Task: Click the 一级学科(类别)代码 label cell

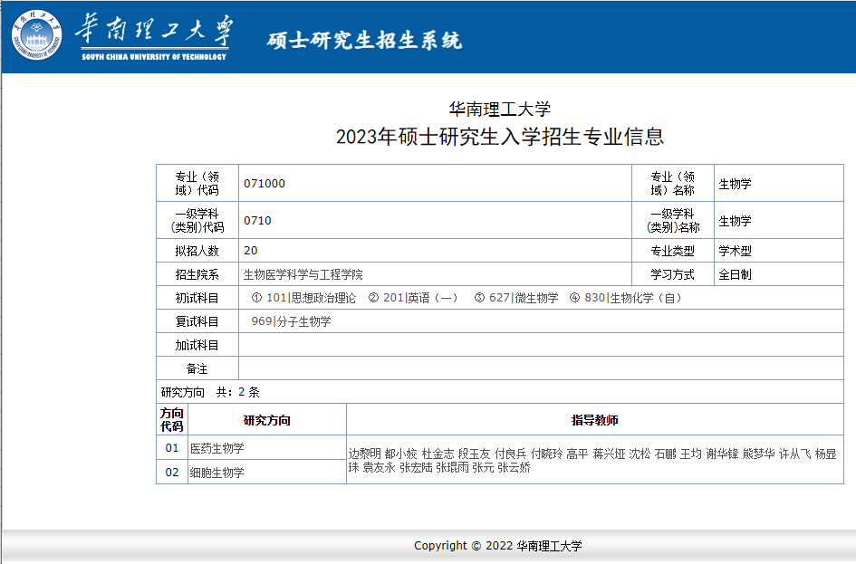Action: pyautogui.click(x=197, y=220)
